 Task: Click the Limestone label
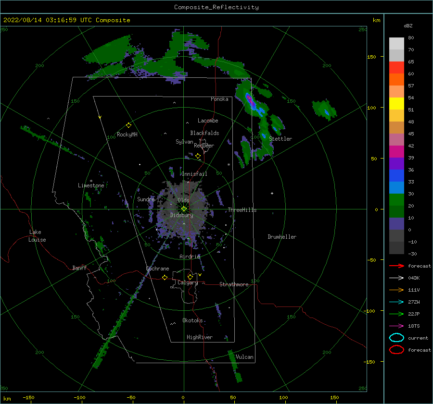(x=91, y=185)
